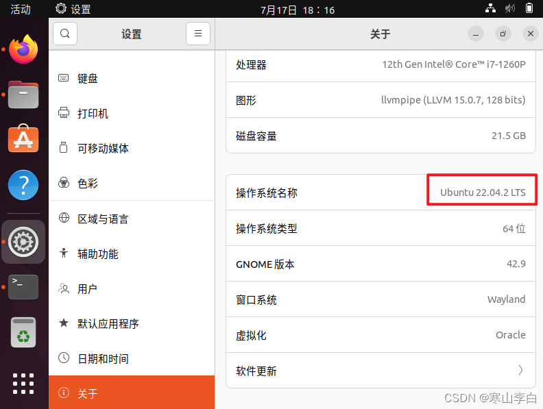
Task: Click the 窗口系统 row label
Action: click(x=256, y=300)
